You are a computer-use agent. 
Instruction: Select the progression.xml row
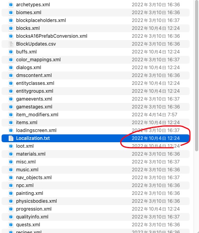pos(96,209)
